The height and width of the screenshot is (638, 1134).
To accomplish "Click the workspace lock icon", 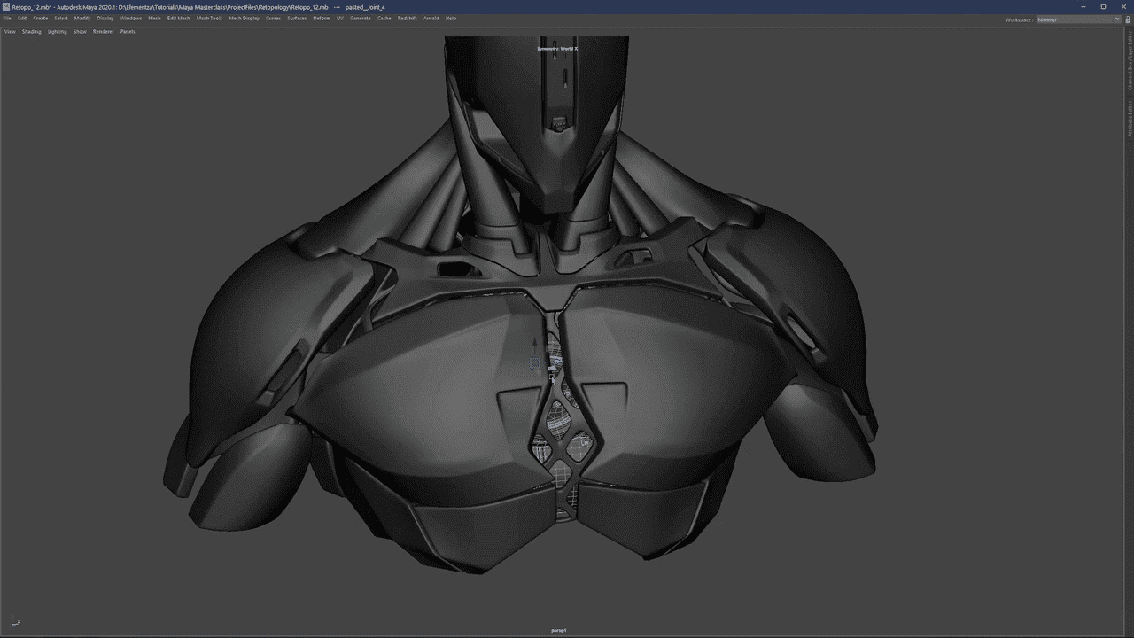I will 1127,19.
